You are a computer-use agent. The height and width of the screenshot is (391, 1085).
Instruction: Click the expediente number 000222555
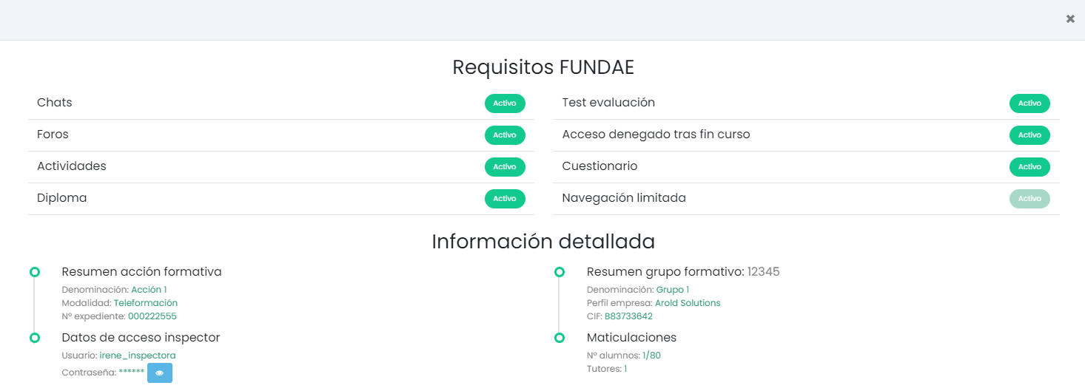coord(152,316)
